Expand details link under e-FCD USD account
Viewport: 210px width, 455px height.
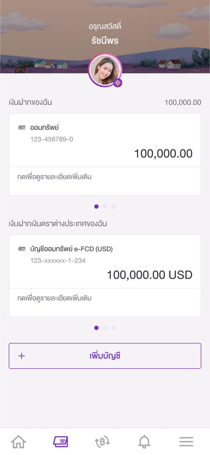[54, 298]
